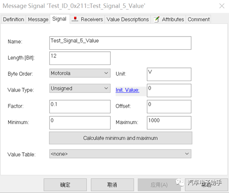Click Calculate minimum and maximum button
The width and height of the screenshot is (229, 193).
tap(121, 138)
